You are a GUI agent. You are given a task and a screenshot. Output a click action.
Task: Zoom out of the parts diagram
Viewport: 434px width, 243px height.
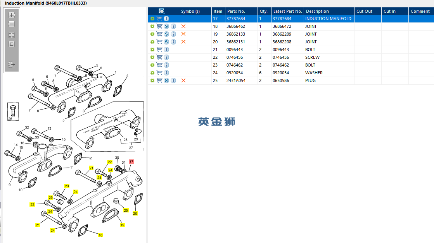(x=12, y=24)
